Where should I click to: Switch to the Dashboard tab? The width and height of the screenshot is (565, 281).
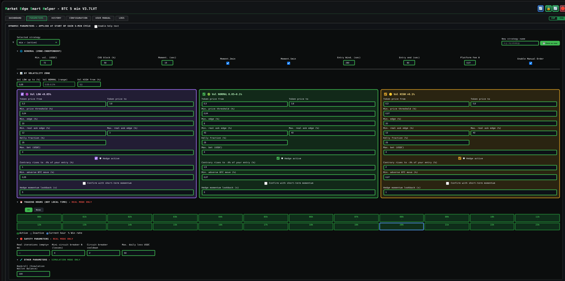pyautogui.click(x=15, y=18)
